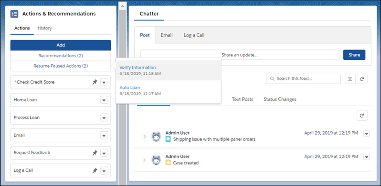Click the scrollbar up arrow

pyautogui.click(x=122, y=6)
